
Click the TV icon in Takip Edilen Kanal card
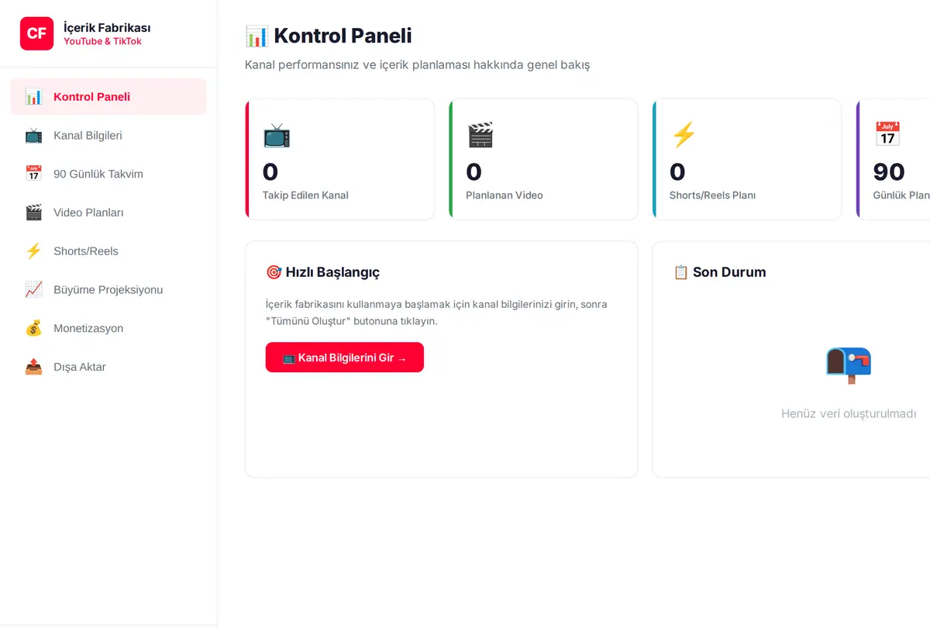coord(277,135)
